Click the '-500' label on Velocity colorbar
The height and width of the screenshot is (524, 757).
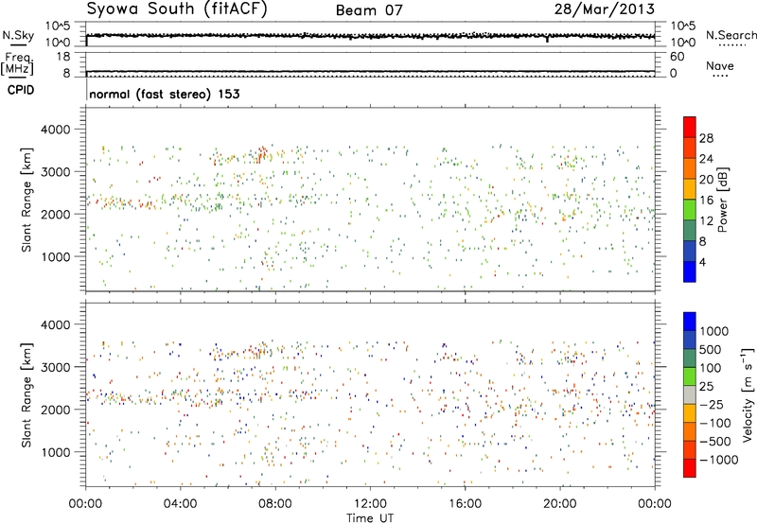715,441
